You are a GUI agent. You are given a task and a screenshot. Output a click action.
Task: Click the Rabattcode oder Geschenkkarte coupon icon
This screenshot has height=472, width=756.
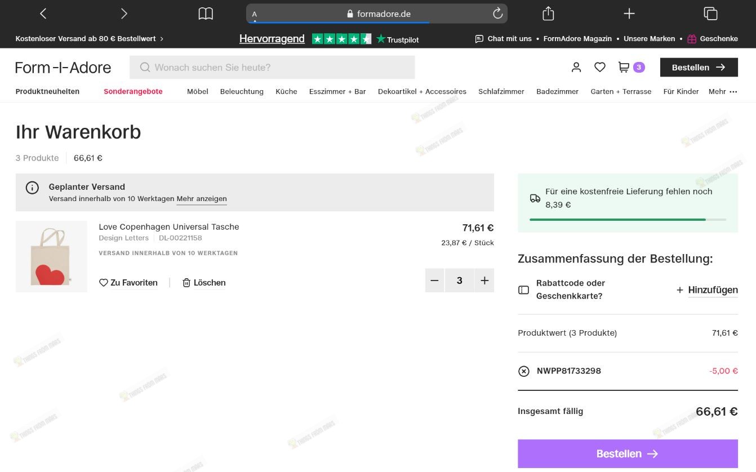tap(523, 290)
